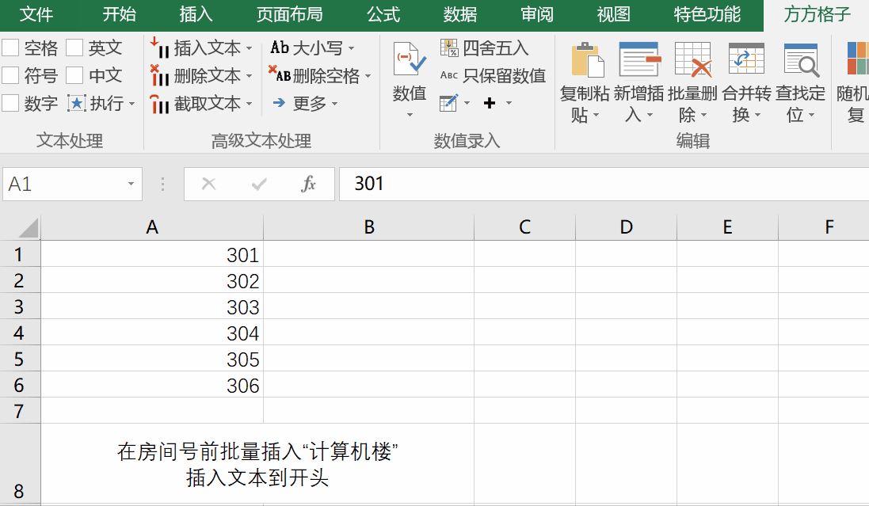This screenshot has height=506, width=869.
Task: Open the 大小写 dropdown arrow
Action: tap(351, 49)
